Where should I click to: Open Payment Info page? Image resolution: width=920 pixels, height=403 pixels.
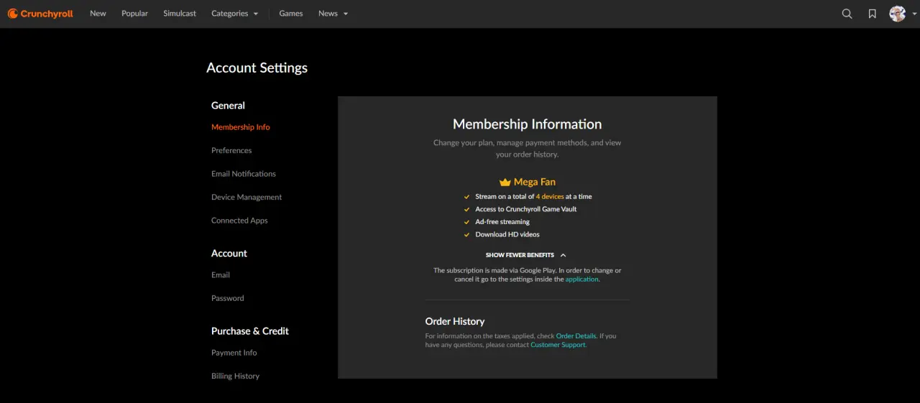click(234, 353)
